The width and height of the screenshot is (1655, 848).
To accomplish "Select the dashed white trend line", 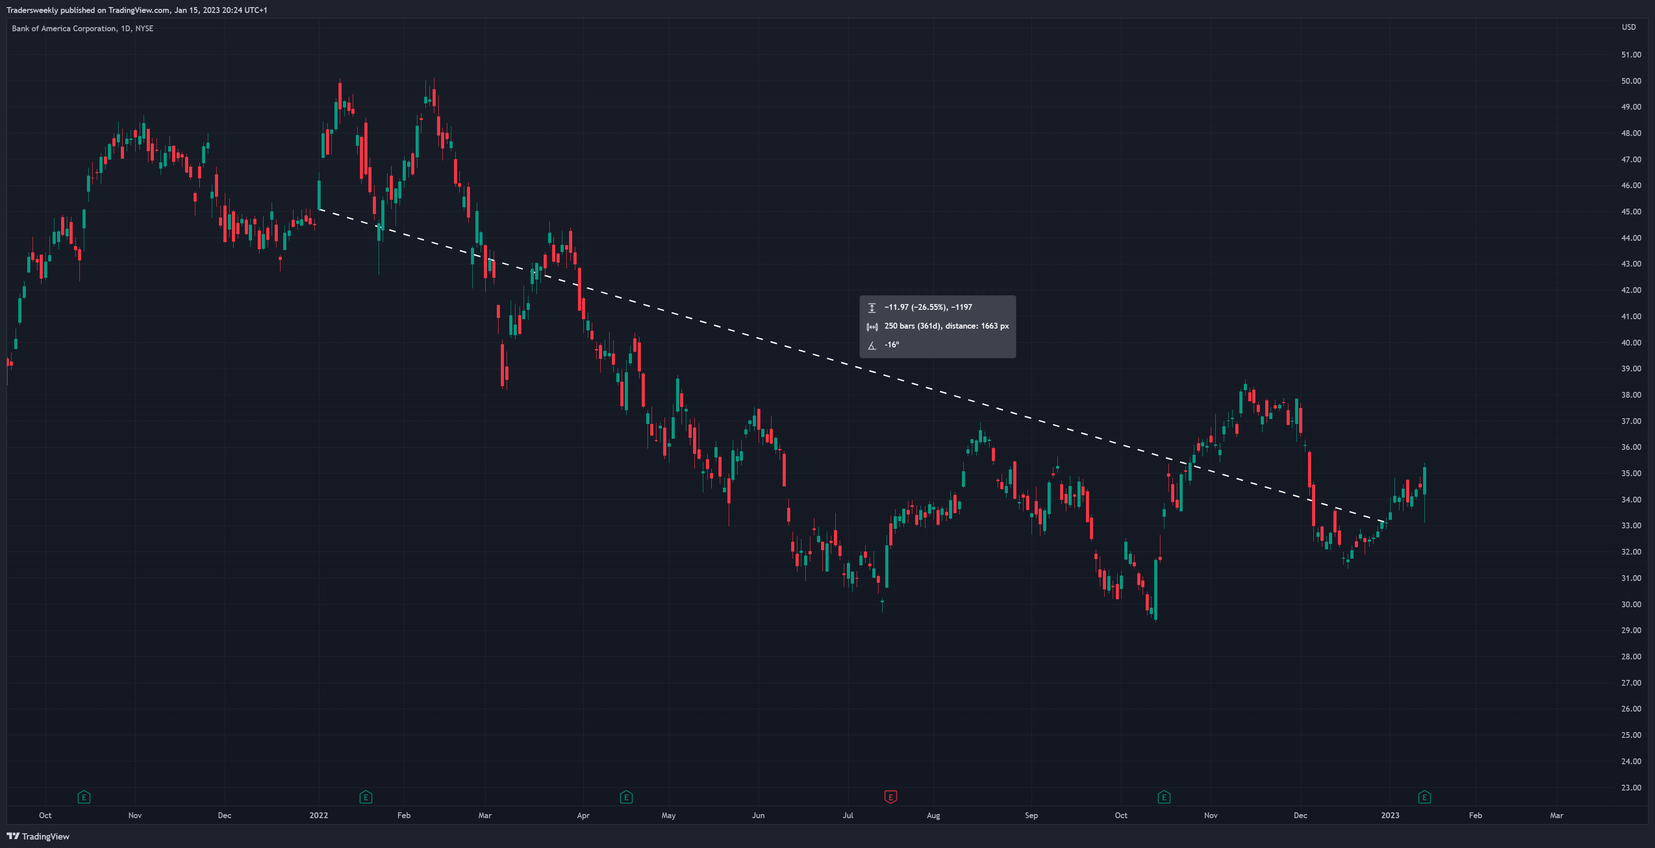I will click(x=853, y=366).
